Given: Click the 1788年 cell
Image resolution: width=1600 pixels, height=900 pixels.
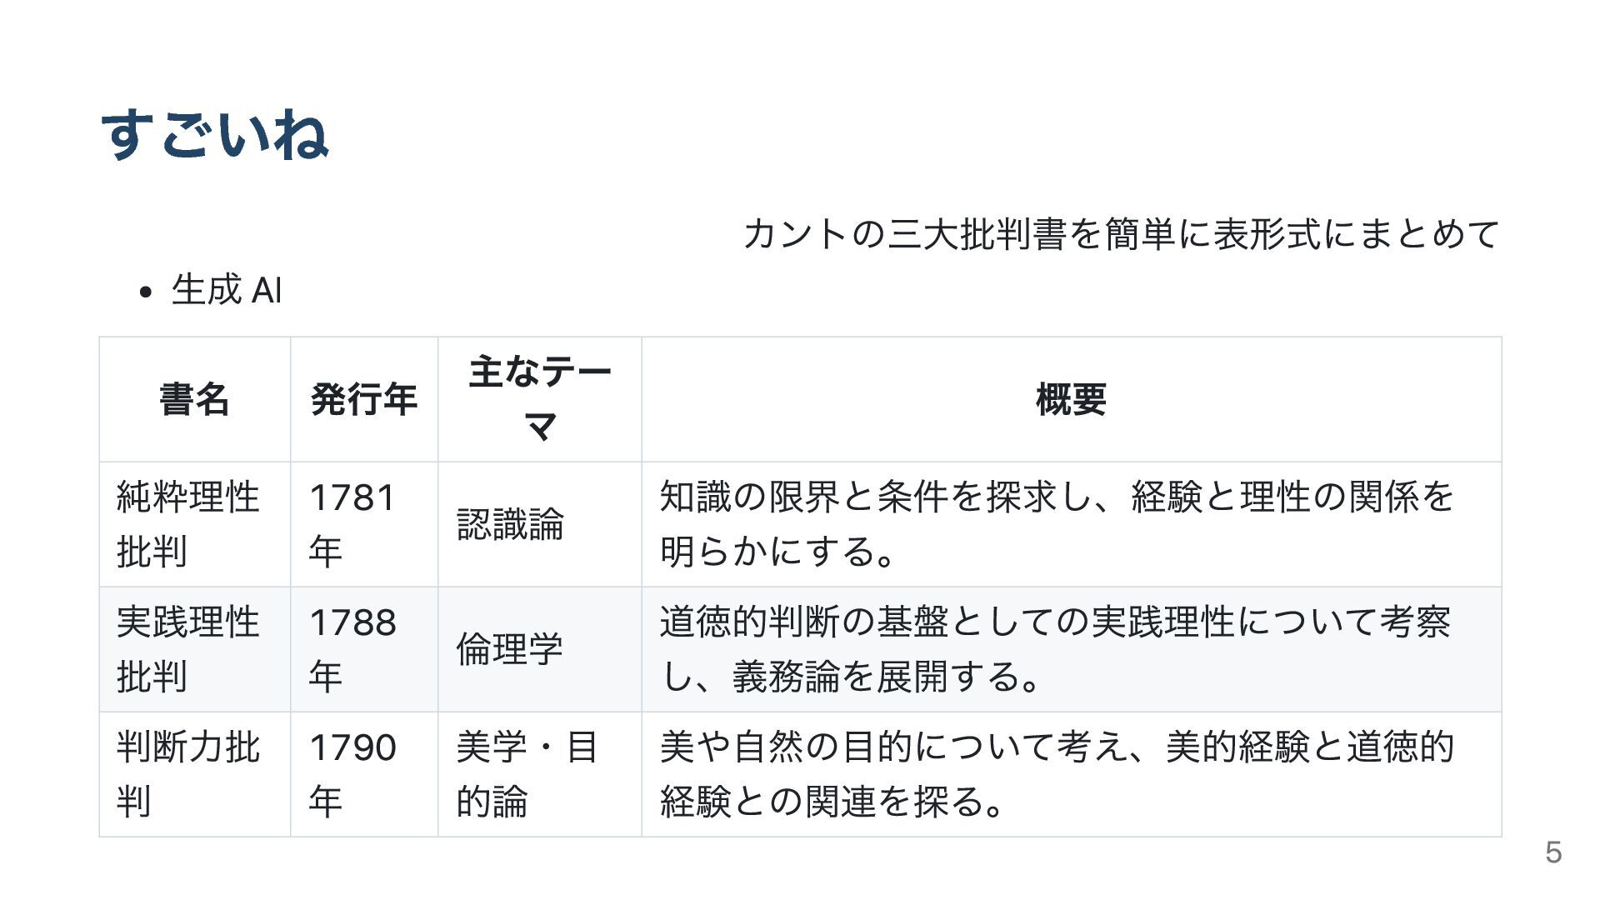Looking at the screenshot, I should pyautogui.click(x=364, y=649).
